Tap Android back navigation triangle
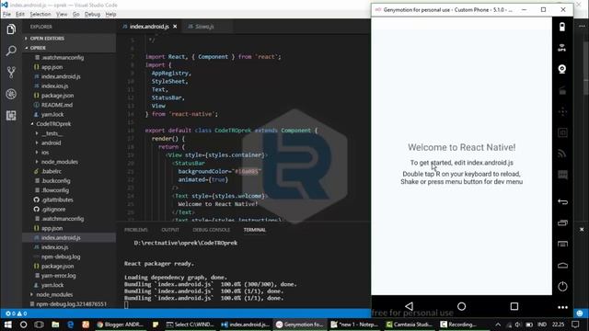The height and width of the screenshot is (331, 589). point(409,306)
